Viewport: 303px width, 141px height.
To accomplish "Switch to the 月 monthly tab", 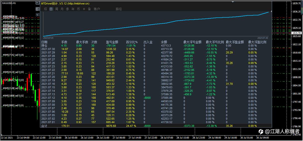I will click(x=62, y=9).
